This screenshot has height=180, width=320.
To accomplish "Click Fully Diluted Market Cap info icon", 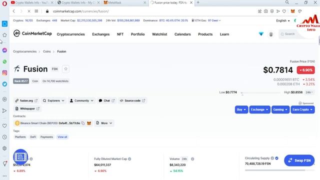I will tap(129, 159).
